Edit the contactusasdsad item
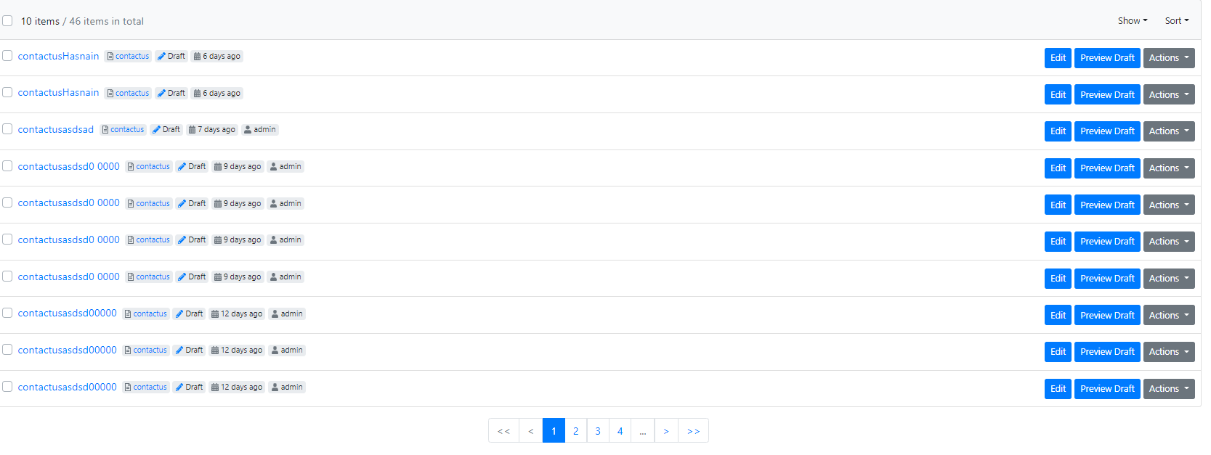Image resolution: width=1211 pixels, height=455 pixels. coord(1058,131)
